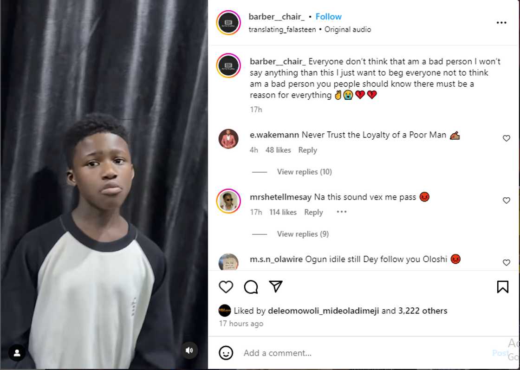Screen dimensions: 520x370
Task: Open the emoji picker in the comment box
Action: click(x=226, y=353)
